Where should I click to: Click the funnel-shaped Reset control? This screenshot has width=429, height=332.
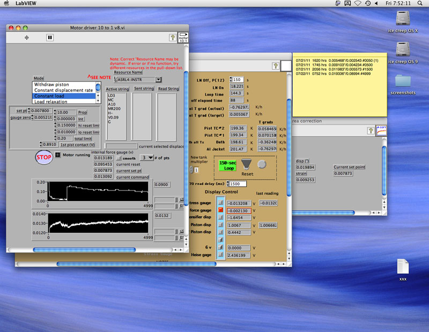[246, 164]
